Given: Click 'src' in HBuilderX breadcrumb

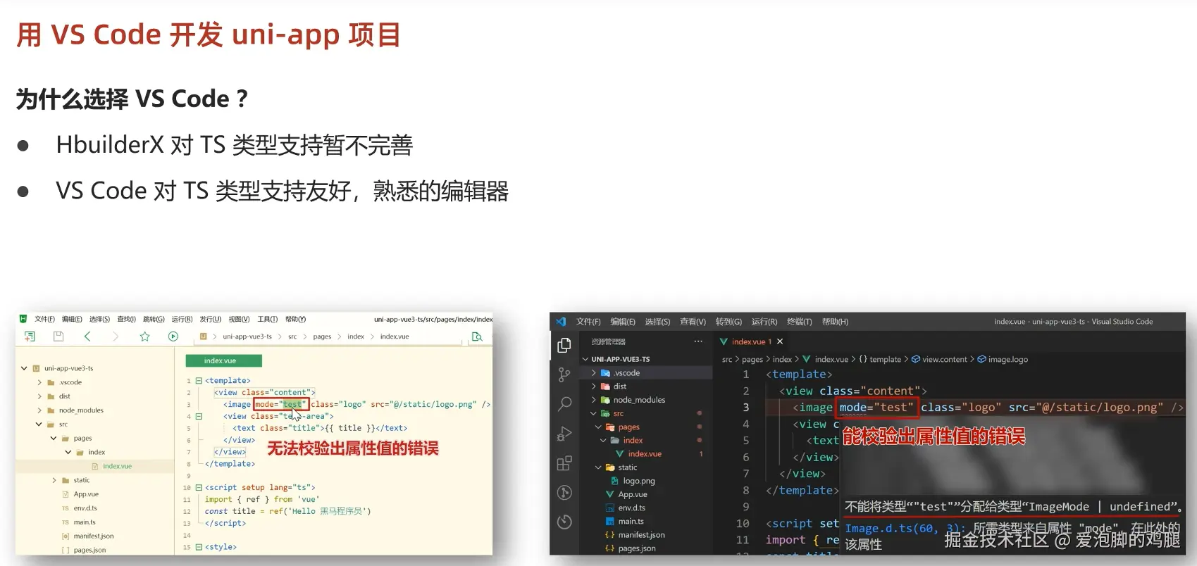Looking at the screenshot, I should [x=292, y=337].
